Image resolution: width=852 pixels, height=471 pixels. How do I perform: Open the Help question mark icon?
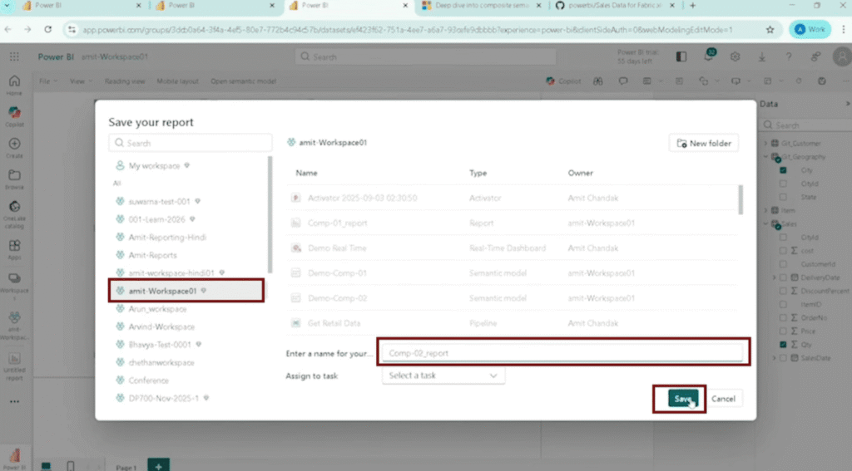tap(789, 56)
